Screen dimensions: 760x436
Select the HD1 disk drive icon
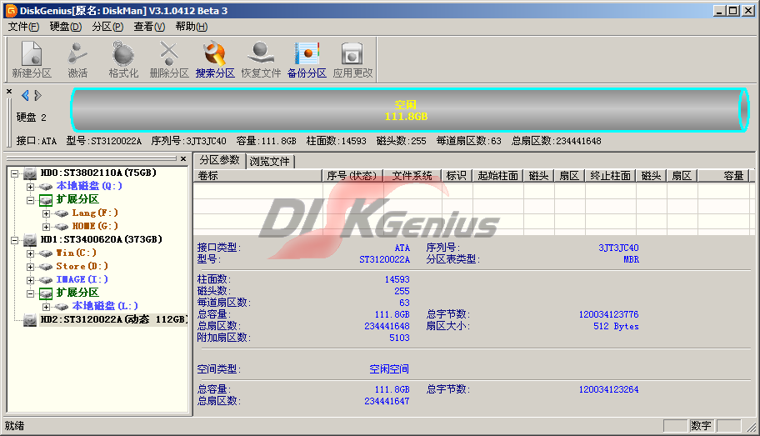[x=30, y=239]
